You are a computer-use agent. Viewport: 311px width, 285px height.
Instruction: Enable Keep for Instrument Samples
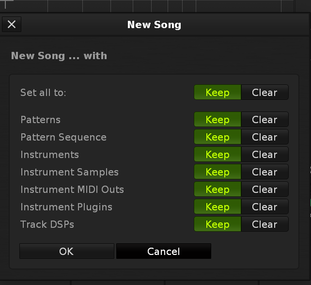(x=218, y=172)
